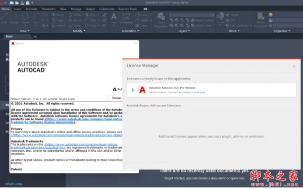303x189 pixels.
Task: Add a new drawing tab with plus button
Action: click(35, 36)
